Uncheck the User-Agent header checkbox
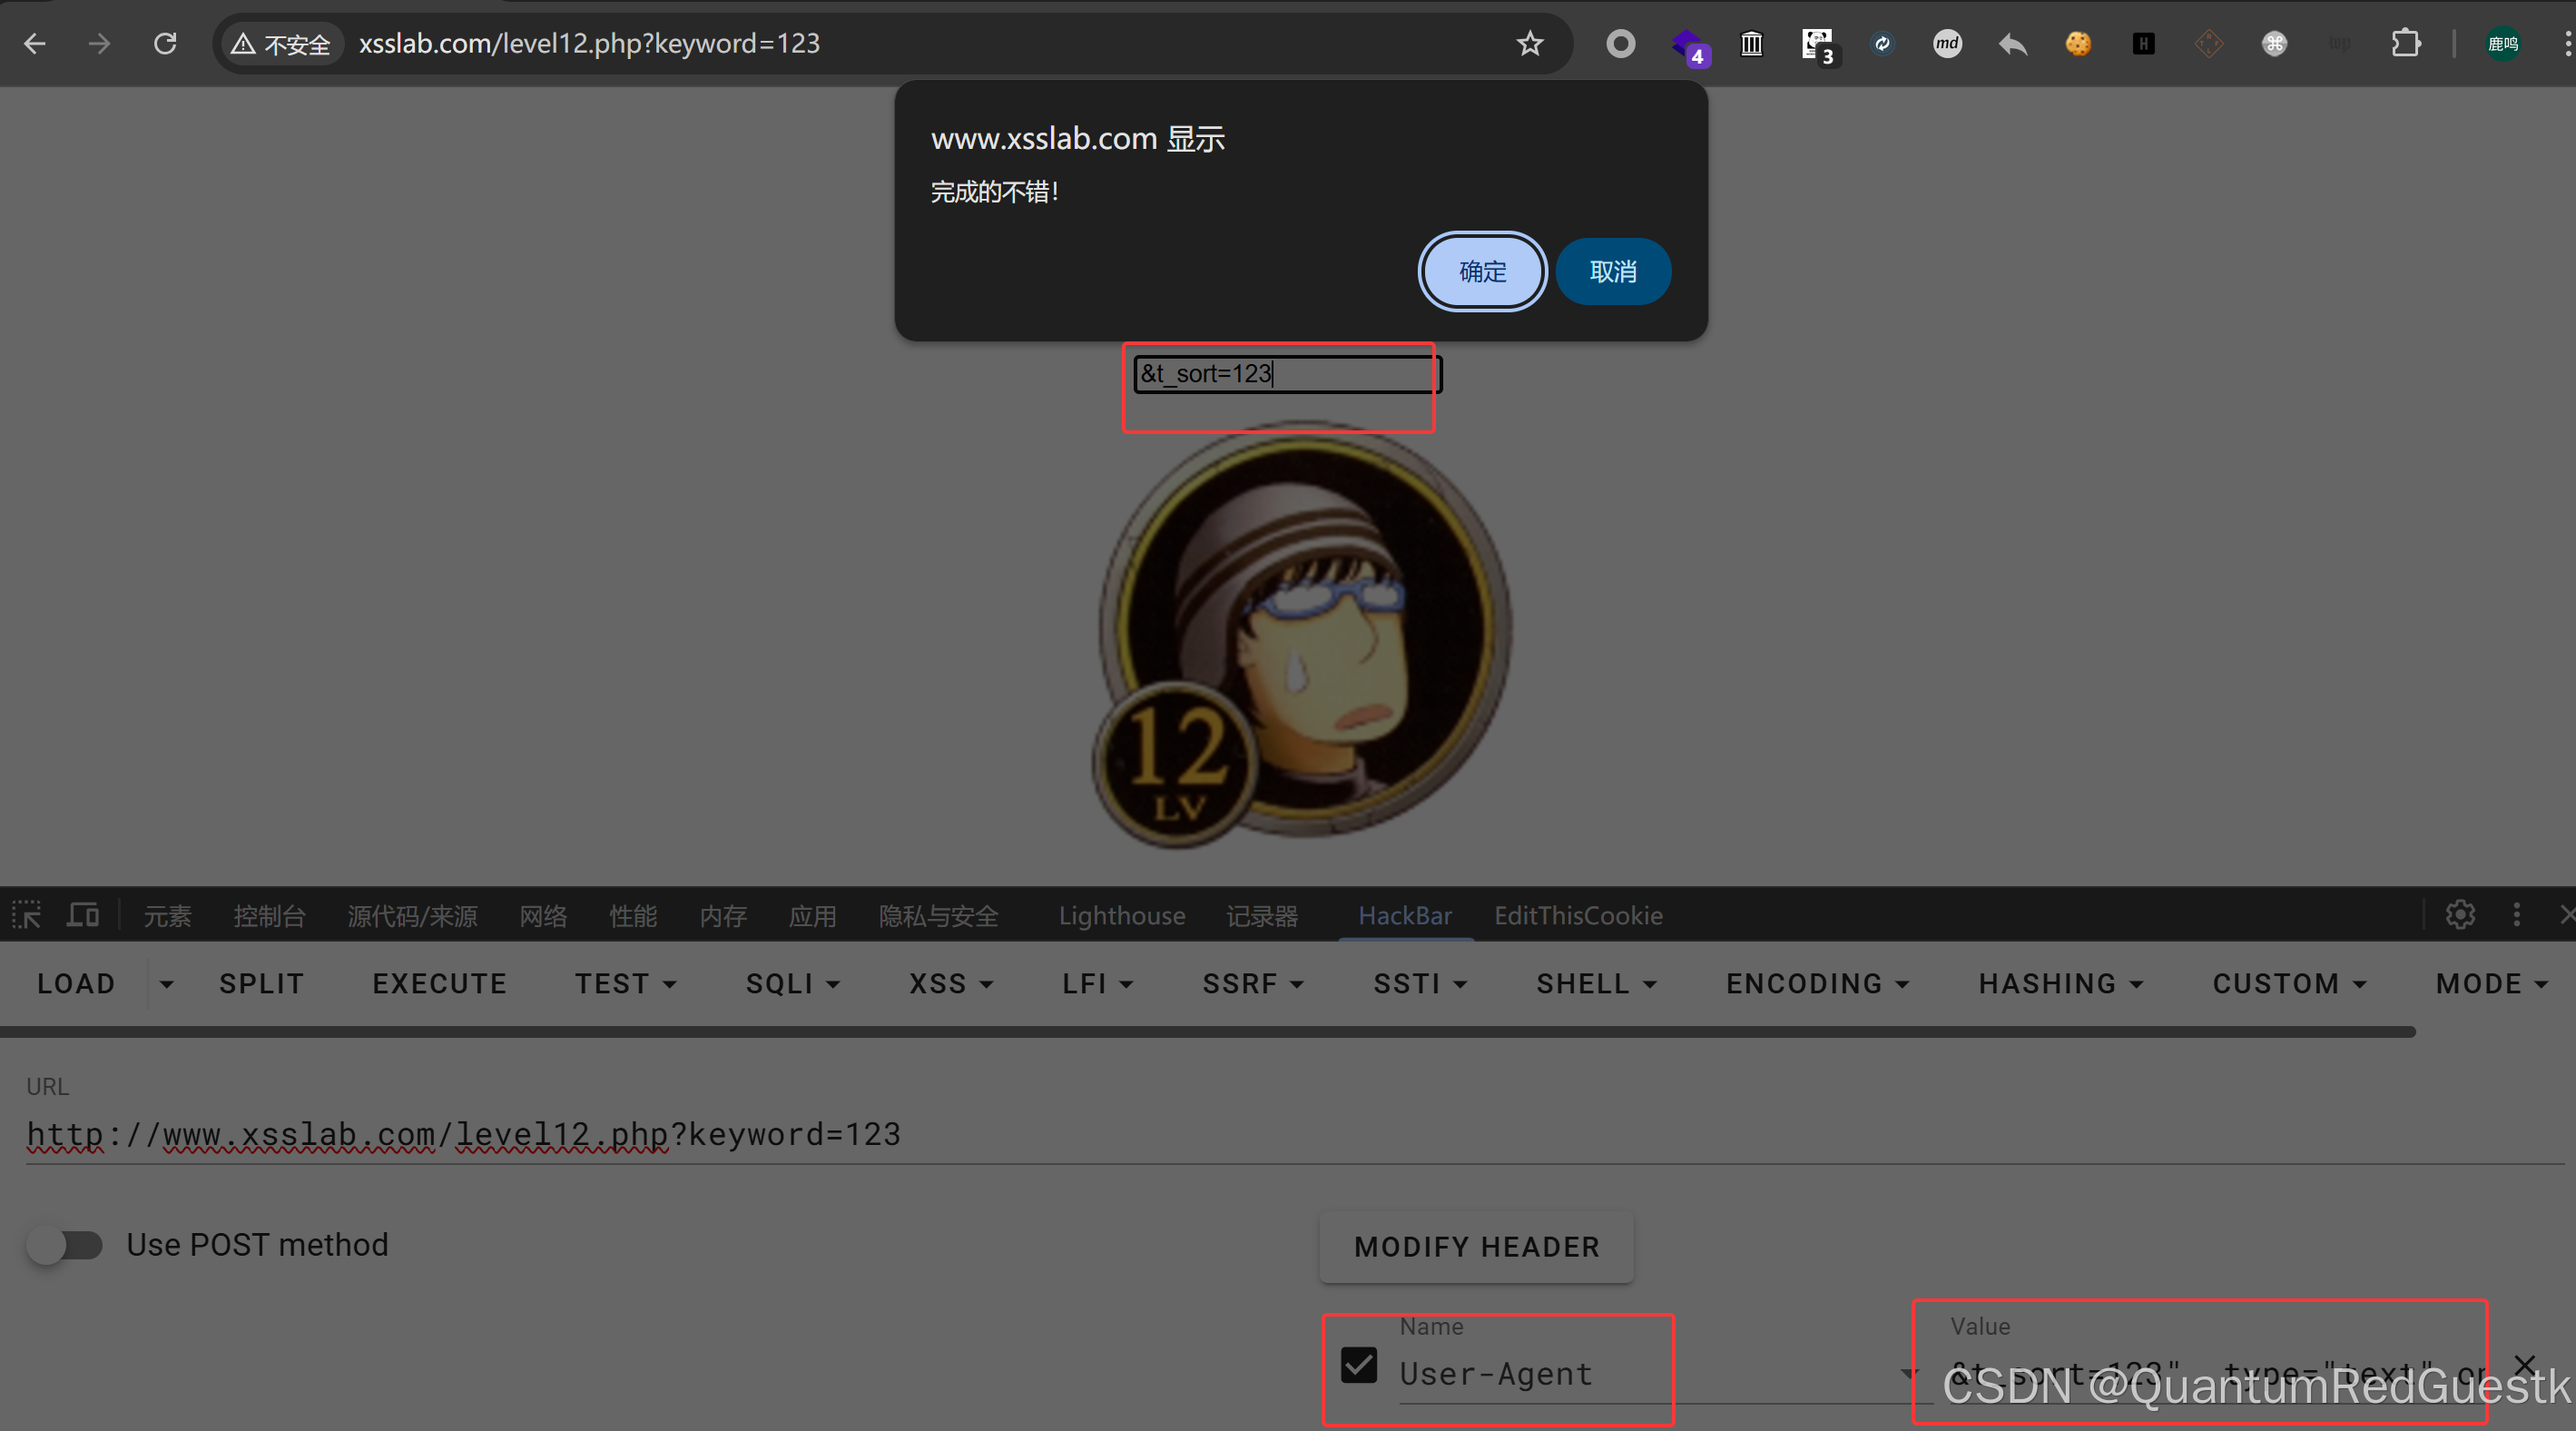Screen dimensions: 2576x1431 [1359, 1365]
